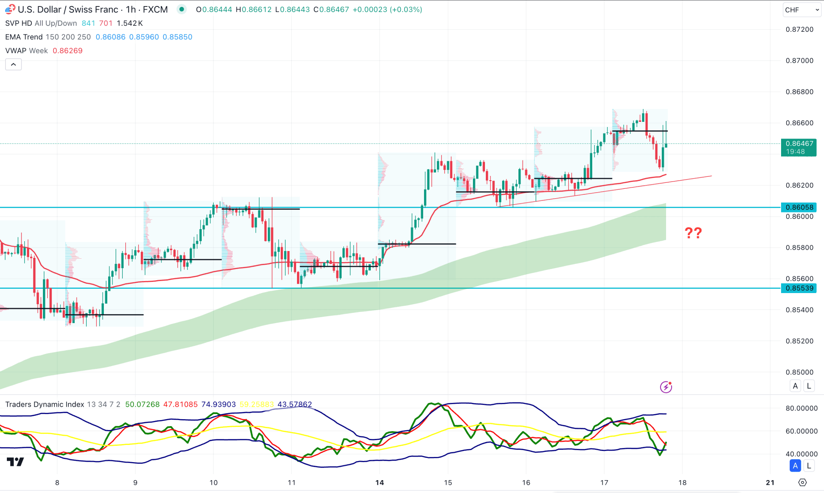The width and height of the screenshot is (824, 493).
Task: Click the TDI value 43.57862
Action: (294, 404)
